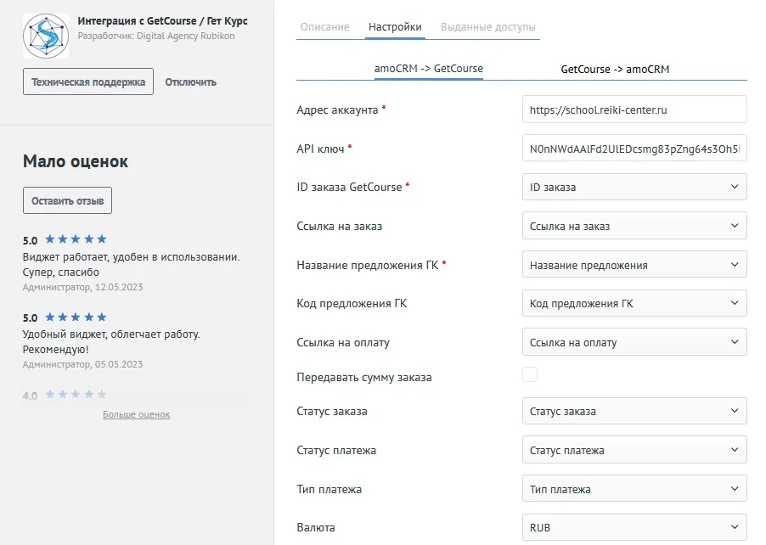766x545 pixels.
Task: Click the Техническая поддержка button
Action: pos(87,81)
